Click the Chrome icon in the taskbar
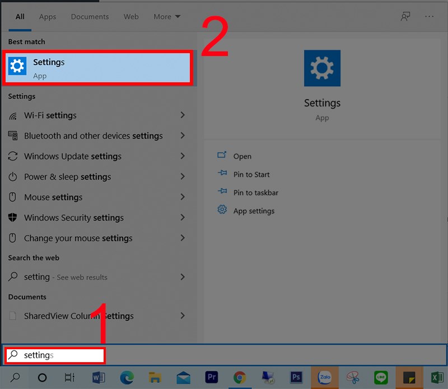Image resolution: width=448 pixels, height=389 pixels. [240, 377]
